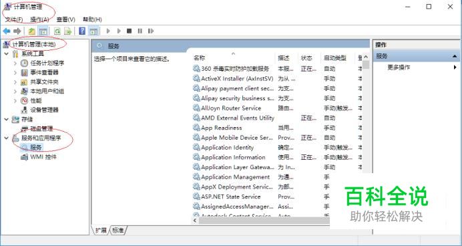Screen dimensions: 462x246
Task: Open the Help toolbar icon
Action: 82,31
